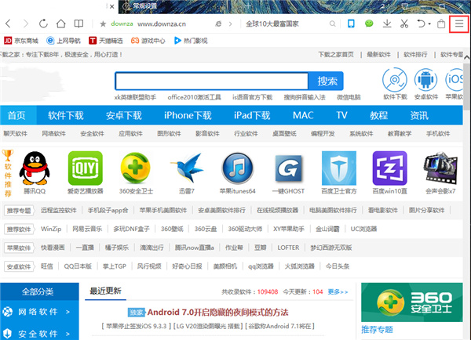This screenshot has height=340, width=471.
Task: Open the hamburger main menu
Action: click(459, 24)
